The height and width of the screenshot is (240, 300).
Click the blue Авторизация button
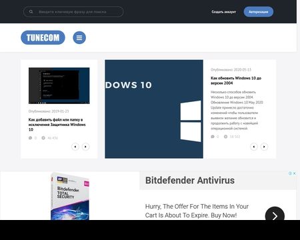[259, 12]
